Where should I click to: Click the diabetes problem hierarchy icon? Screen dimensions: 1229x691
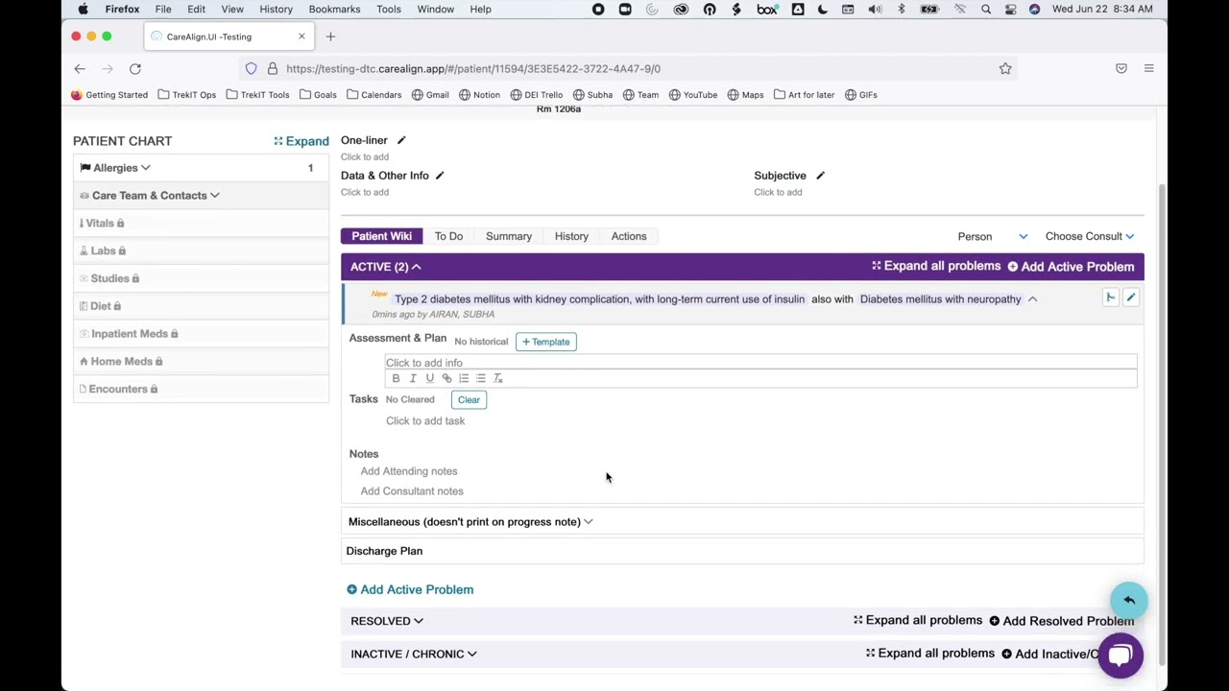pos(1111,298)
